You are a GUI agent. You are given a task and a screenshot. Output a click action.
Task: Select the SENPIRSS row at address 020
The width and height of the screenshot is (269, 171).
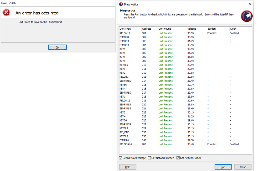pyautogui.click(x=185, y=105)
